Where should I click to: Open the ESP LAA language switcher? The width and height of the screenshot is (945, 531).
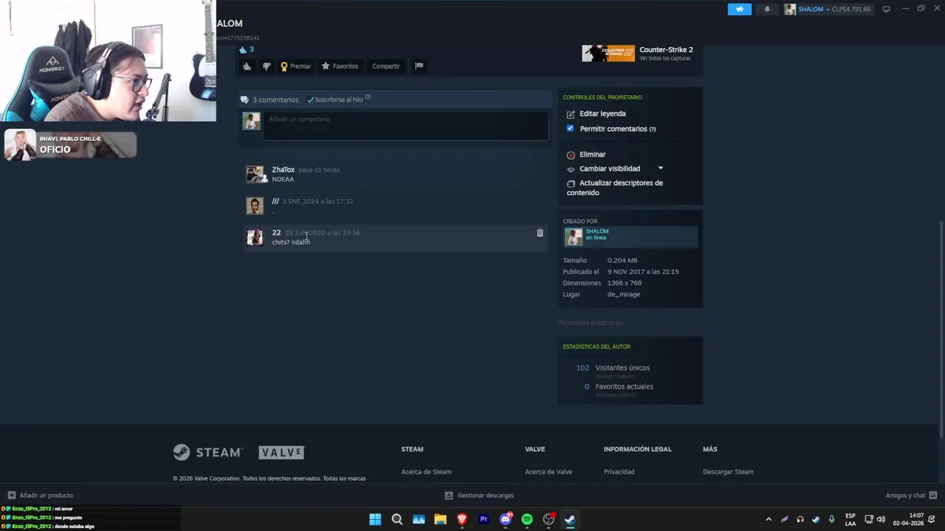(850, 519)
